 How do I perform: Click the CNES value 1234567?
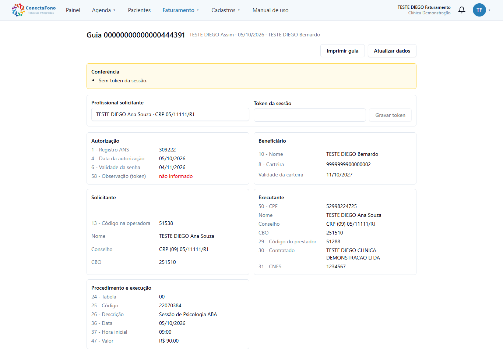pyautogui.click(x=336, y=266)
